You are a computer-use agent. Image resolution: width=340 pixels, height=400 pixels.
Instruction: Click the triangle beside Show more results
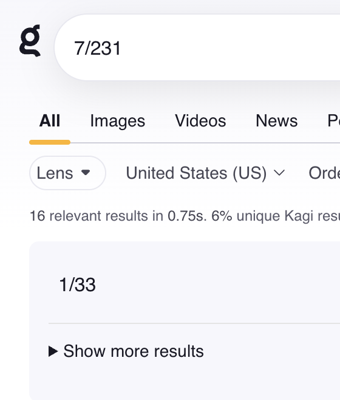coord(53,351)
